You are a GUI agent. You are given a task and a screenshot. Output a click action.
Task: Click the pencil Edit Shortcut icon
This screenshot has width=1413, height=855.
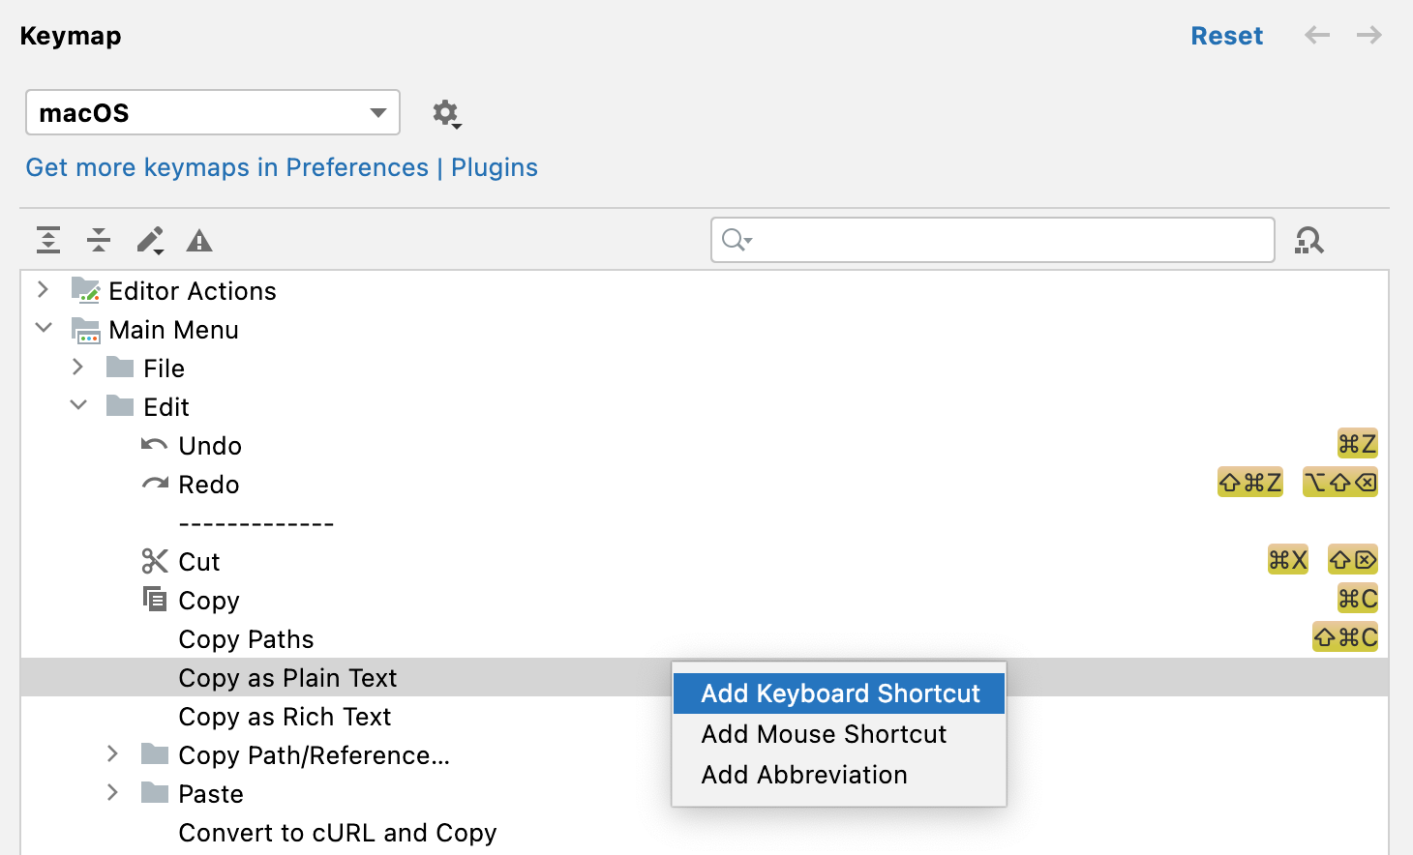150,240
